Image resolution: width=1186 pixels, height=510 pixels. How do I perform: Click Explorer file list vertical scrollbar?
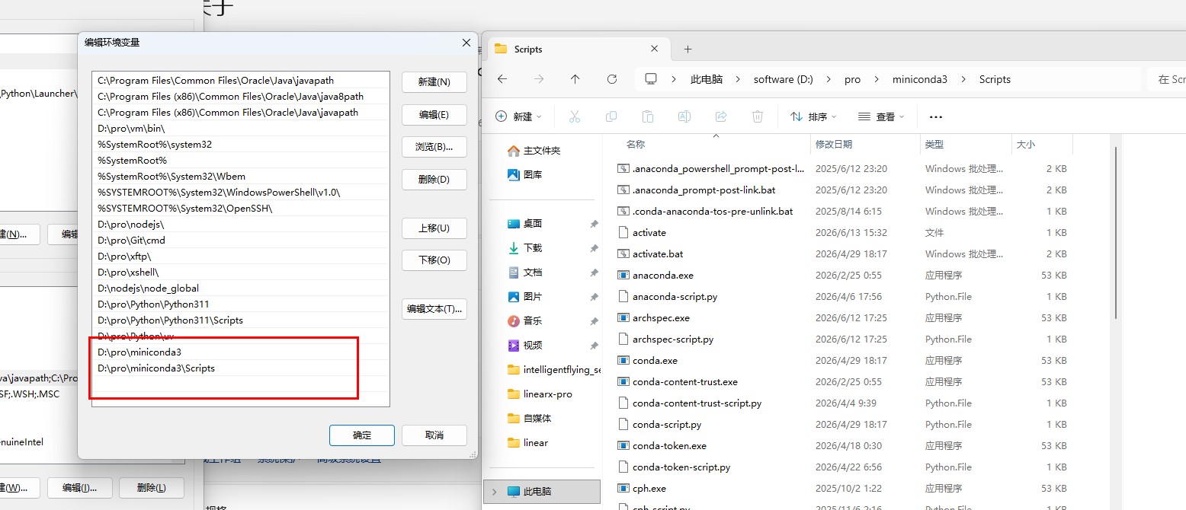[x=1116, y=232]
